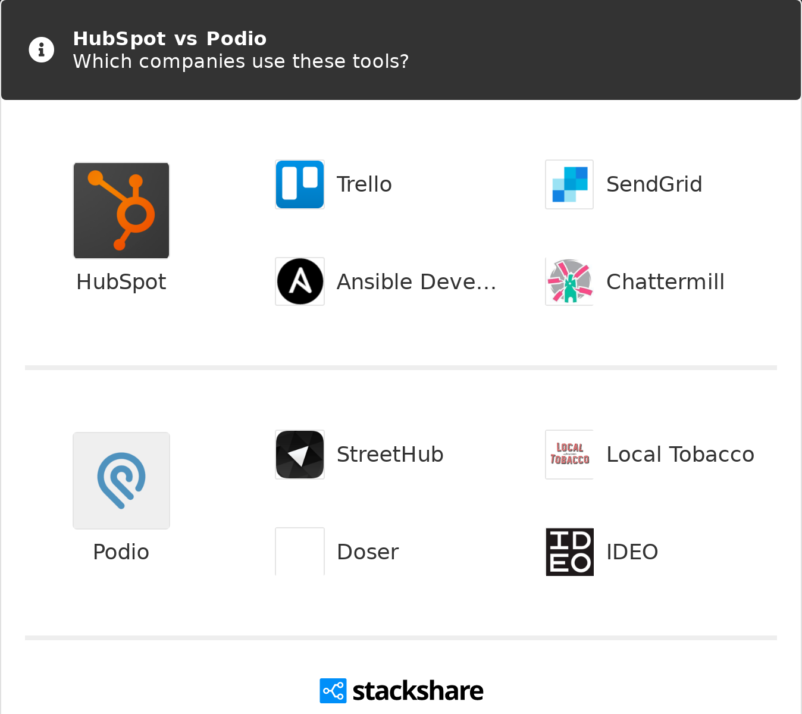Click the Ansible logo icon
This screenshot has height=714, width=802.
[300, 281]
